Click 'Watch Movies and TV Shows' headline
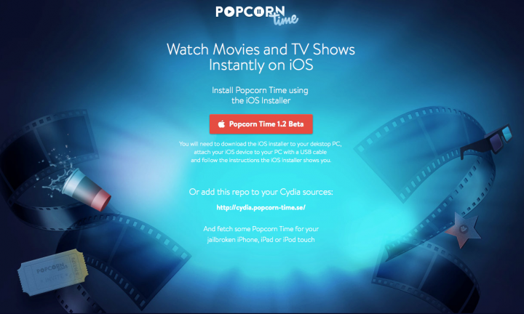 pyautogui.click(x=261, y=49)
